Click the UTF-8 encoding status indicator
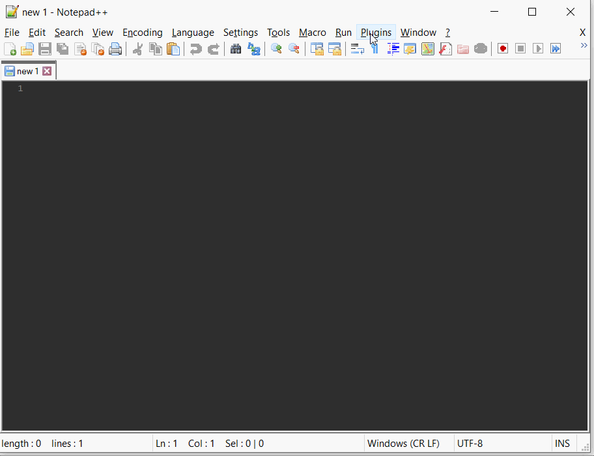This screenshot has width=594, height=456. 470,443
